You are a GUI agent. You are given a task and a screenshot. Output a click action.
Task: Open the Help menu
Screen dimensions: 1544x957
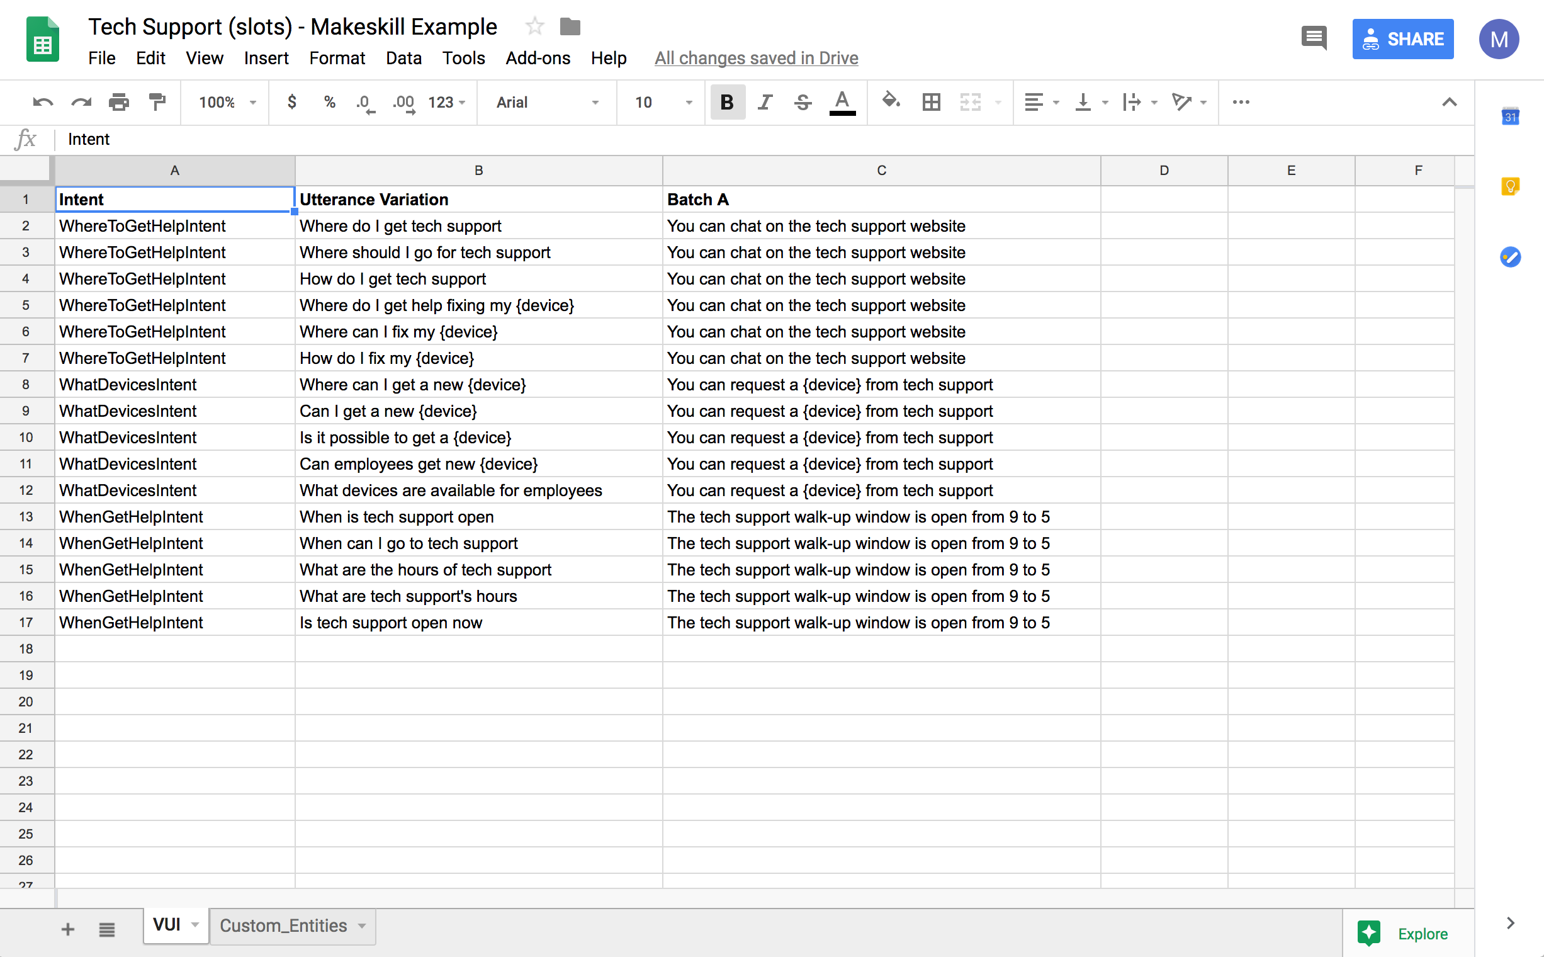click(x=609, y=58)
